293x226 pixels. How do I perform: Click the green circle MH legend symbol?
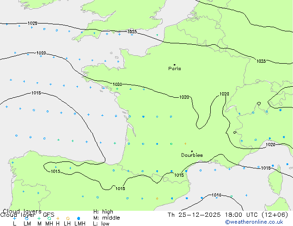[x=49, y=218]
